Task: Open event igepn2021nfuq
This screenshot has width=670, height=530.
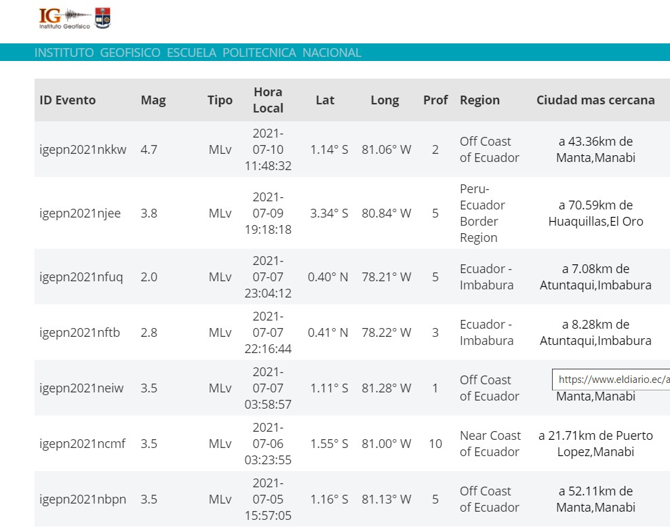Action: (81, 277)
